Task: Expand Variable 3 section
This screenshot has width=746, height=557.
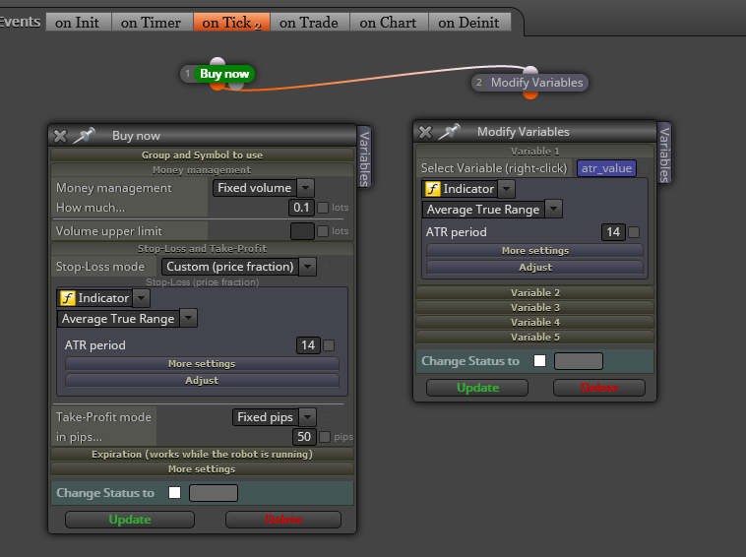Action: tap(535, 307)
